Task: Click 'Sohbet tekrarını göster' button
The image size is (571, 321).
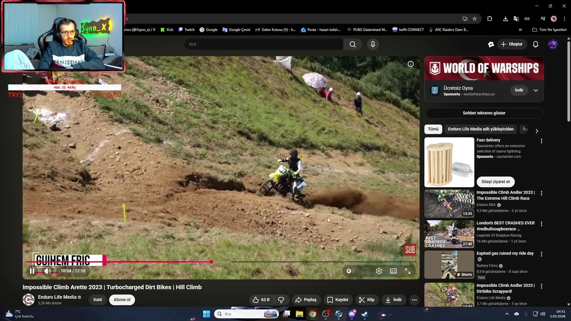Action: tap(484, 113)
